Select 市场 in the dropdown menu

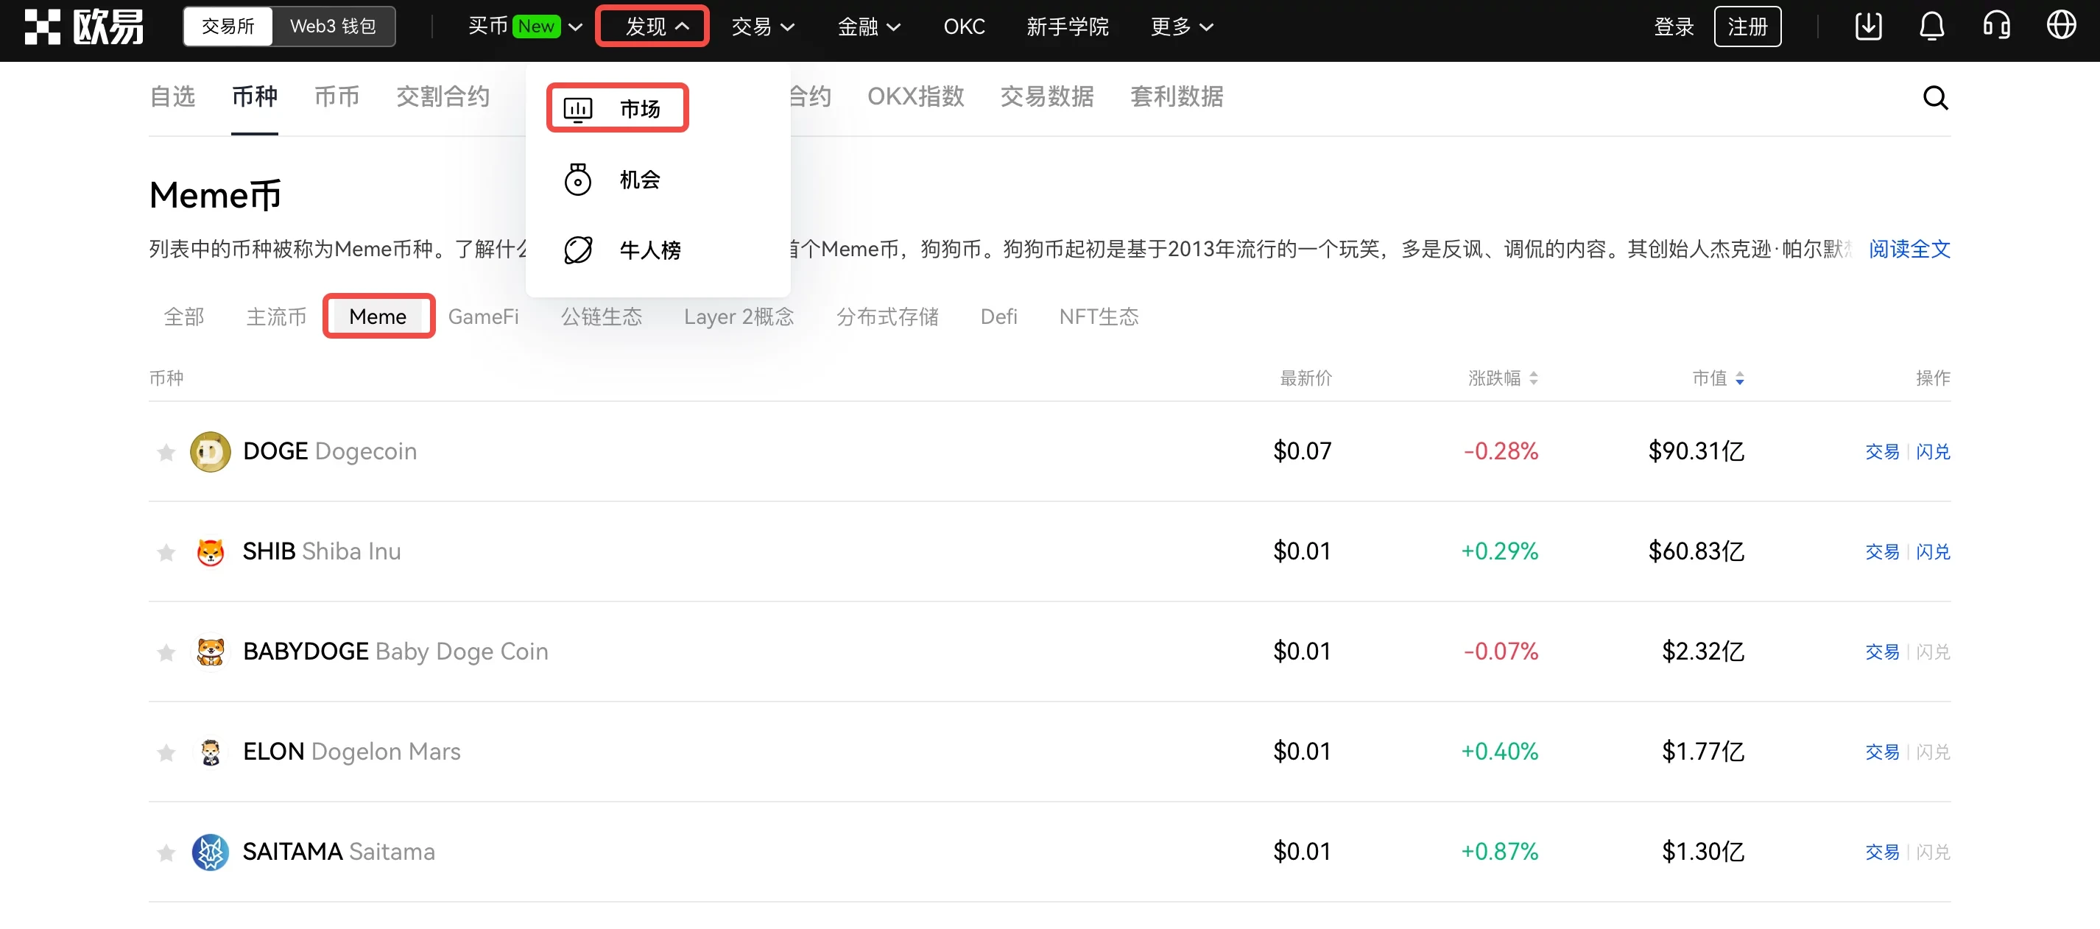[x=617, y=108]
